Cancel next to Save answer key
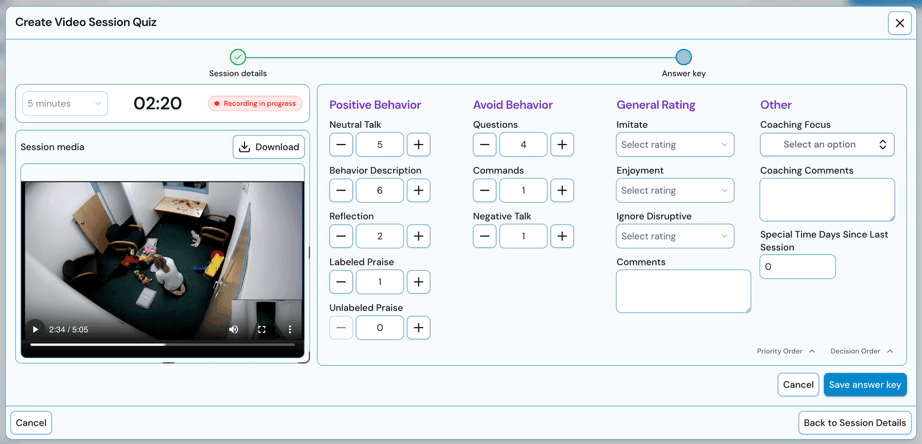The image size is (922, 444). (x=798, y=385)
